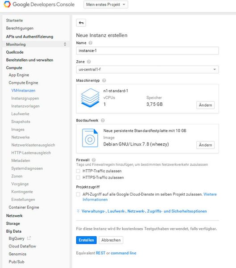Open Quellcode in the sidebar
Image resolution: width=236 pixels, height=268 pixels.
click(15, 52)
